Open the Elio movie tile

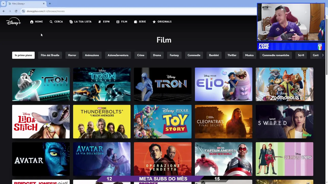coord(223,84)
